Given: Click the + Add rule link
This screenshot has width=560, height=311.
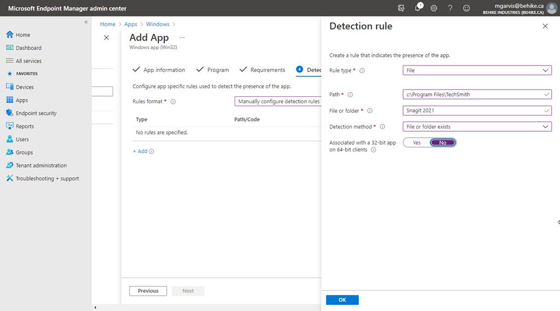Looking at the screenshot, I should pos(140,151).
